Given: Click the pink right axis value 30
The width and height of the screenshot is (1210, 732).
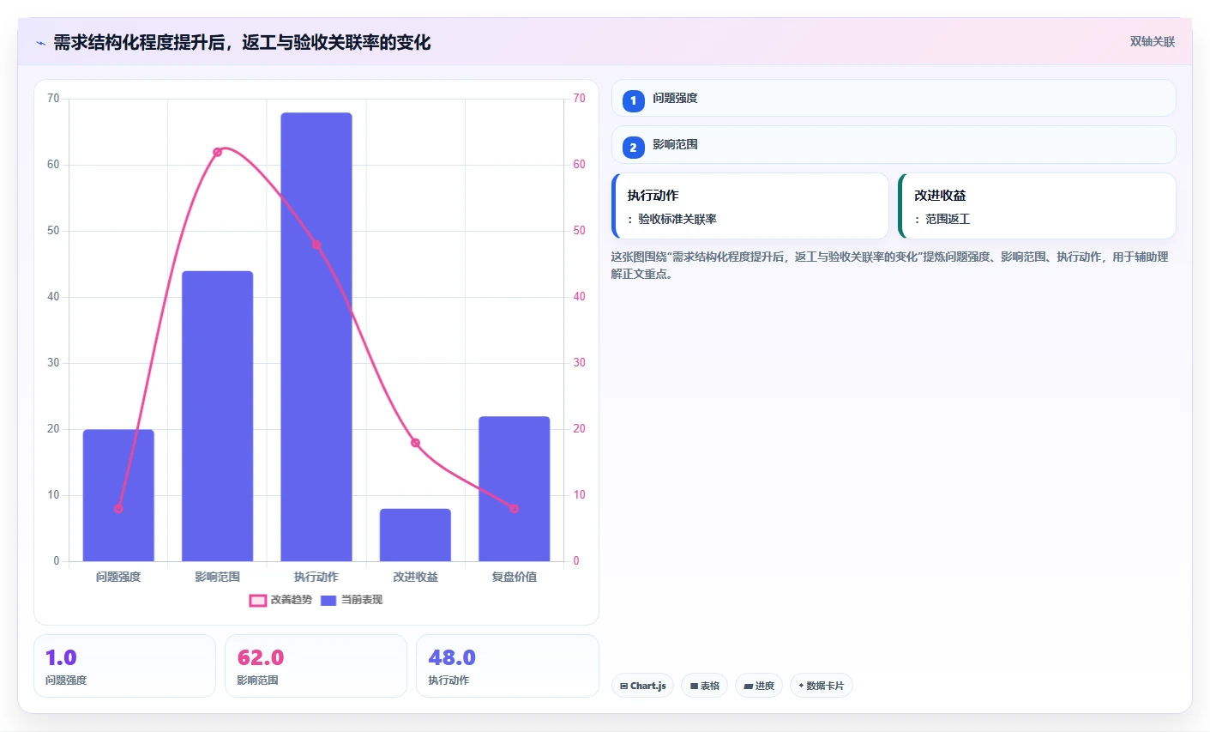Looking at the screenshot, I should click(580, 363).
